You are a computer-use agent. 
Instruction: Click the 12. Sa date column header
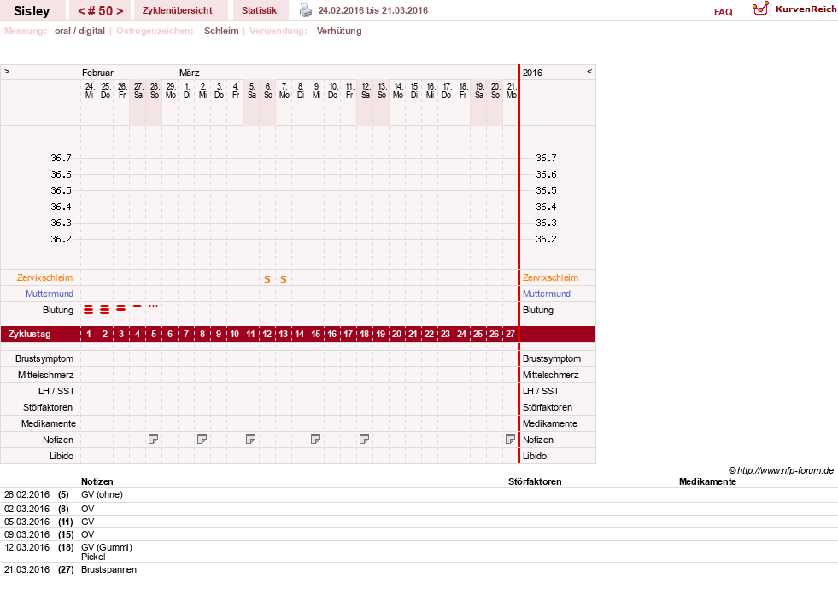pyautogui.click(x=366, y=90)
